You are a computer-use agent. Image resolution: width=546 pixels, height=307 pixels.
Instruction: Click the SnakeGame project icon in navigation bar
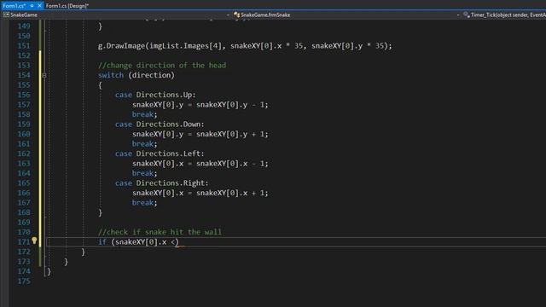(x=6, y=15)
